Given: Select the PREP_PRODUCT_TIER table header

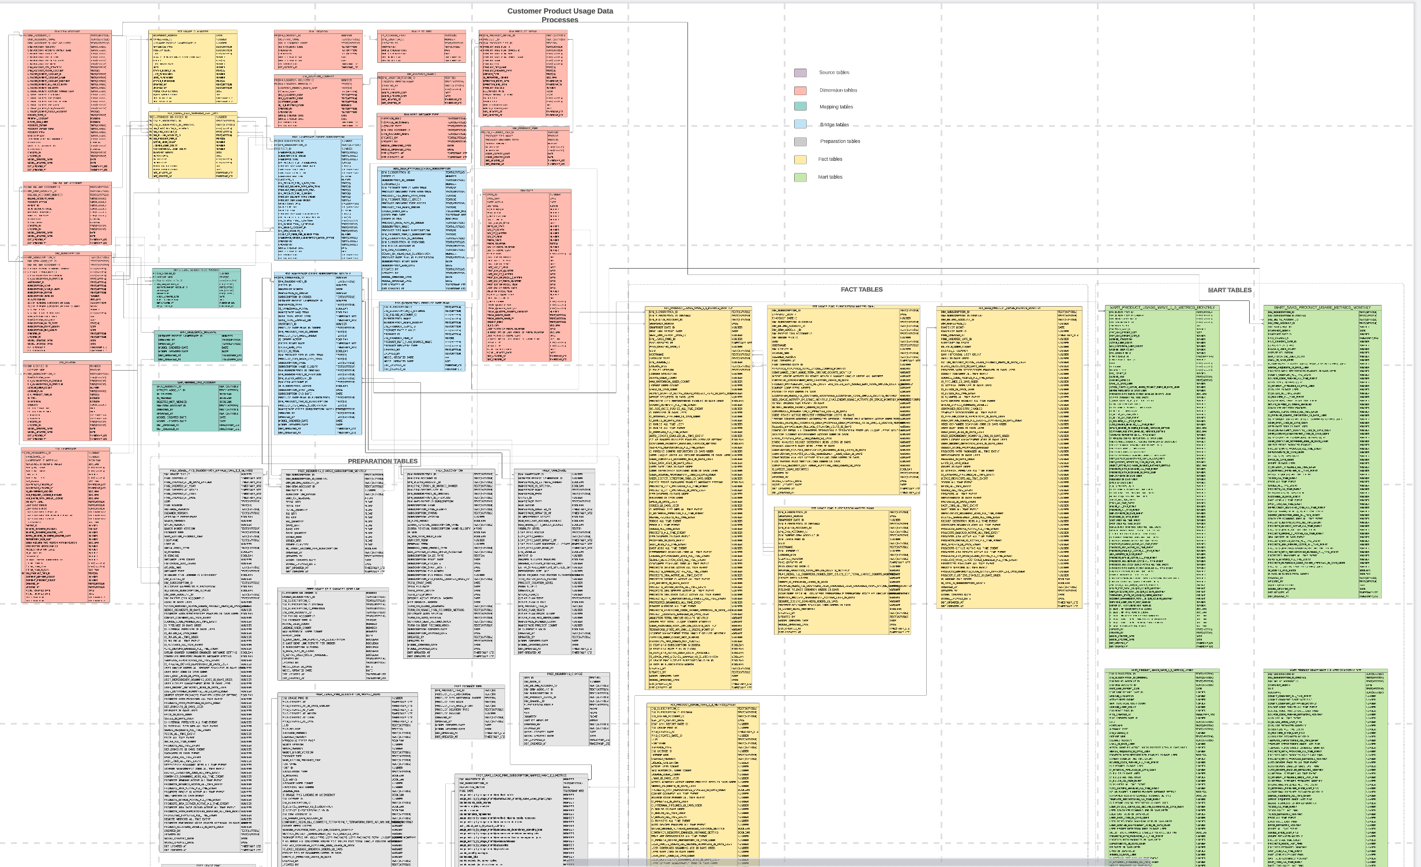Looking at the screenshot, I should pos(468,687).
